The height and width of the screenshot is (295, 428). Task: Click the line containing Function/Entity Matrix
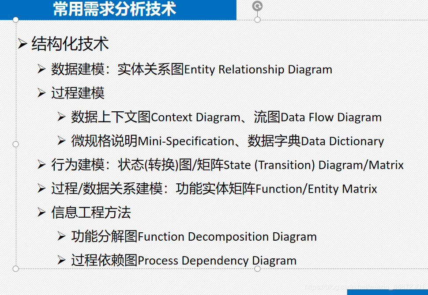click(x=214, y=189)
